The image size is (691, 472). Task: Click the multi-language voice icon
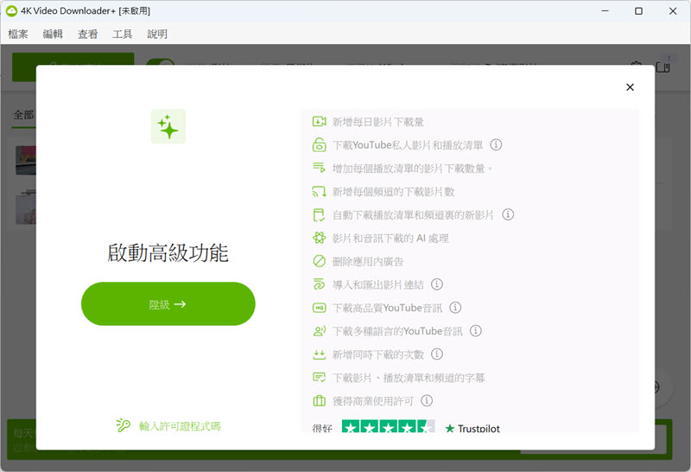(x=319, y=331)
